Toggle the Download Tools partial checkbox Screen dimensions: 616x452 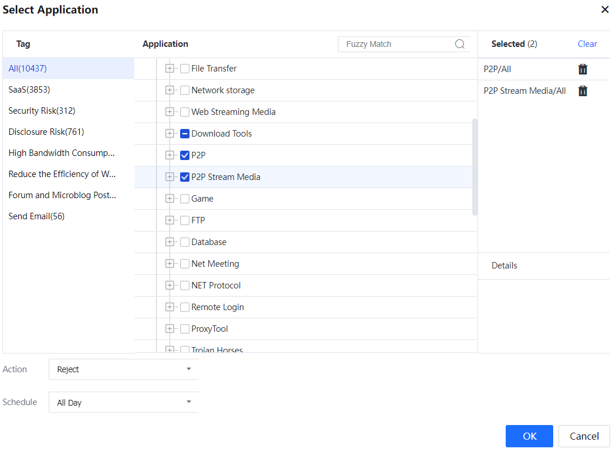(x=185, y=134)
